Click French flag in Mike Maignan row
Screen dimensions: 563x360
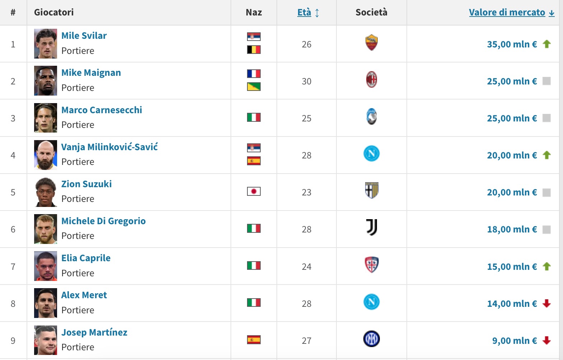pos(253,74)
